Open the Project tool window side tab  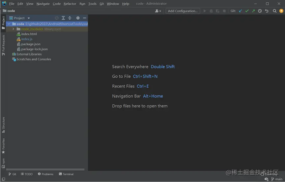[3, 22]
